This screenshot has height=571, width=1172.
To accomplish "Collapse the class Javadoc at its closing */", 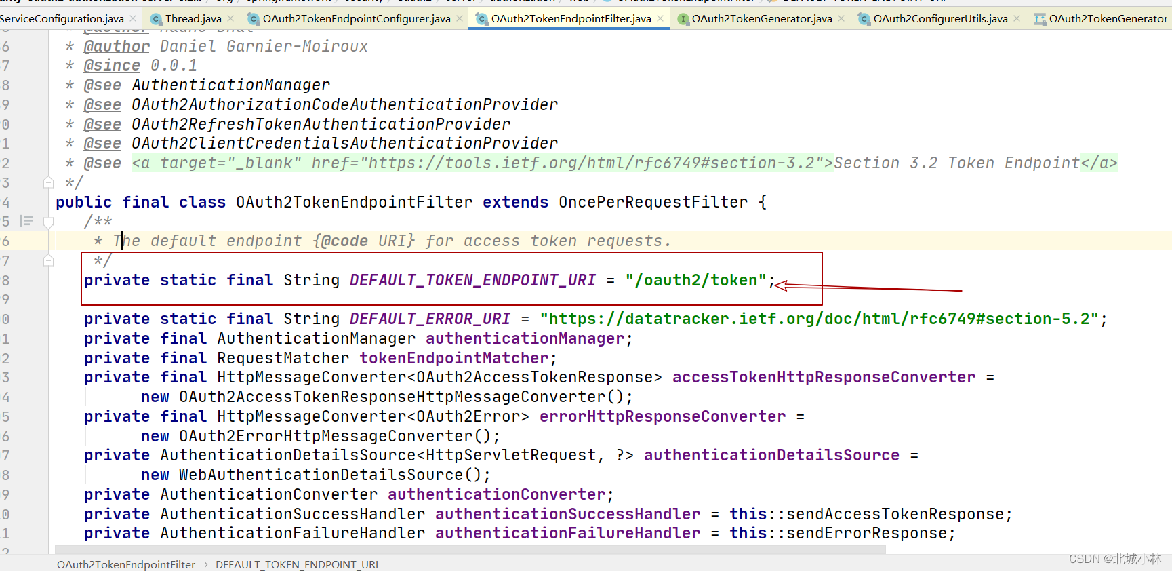I will point(48,182).
